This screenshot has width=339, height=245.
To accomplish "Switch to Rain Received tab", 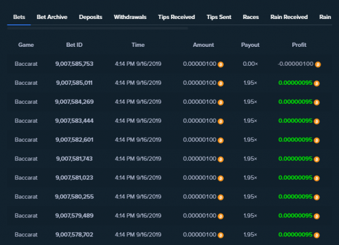I will click(289, 17).
